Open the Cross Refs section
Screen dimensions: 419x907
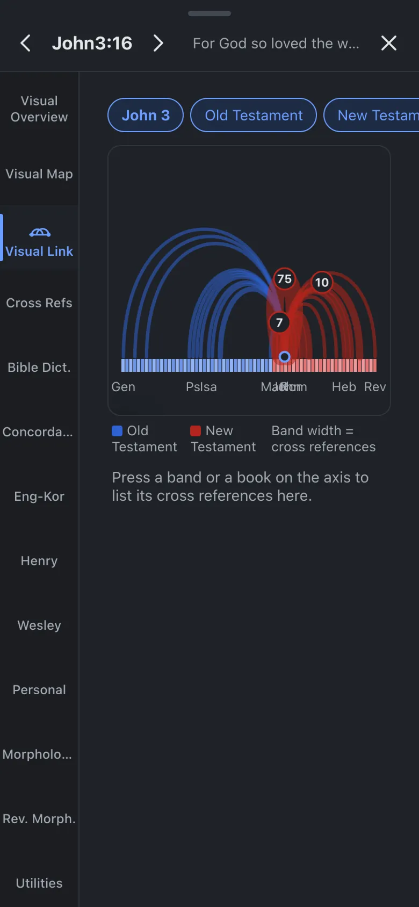point(39,303)
